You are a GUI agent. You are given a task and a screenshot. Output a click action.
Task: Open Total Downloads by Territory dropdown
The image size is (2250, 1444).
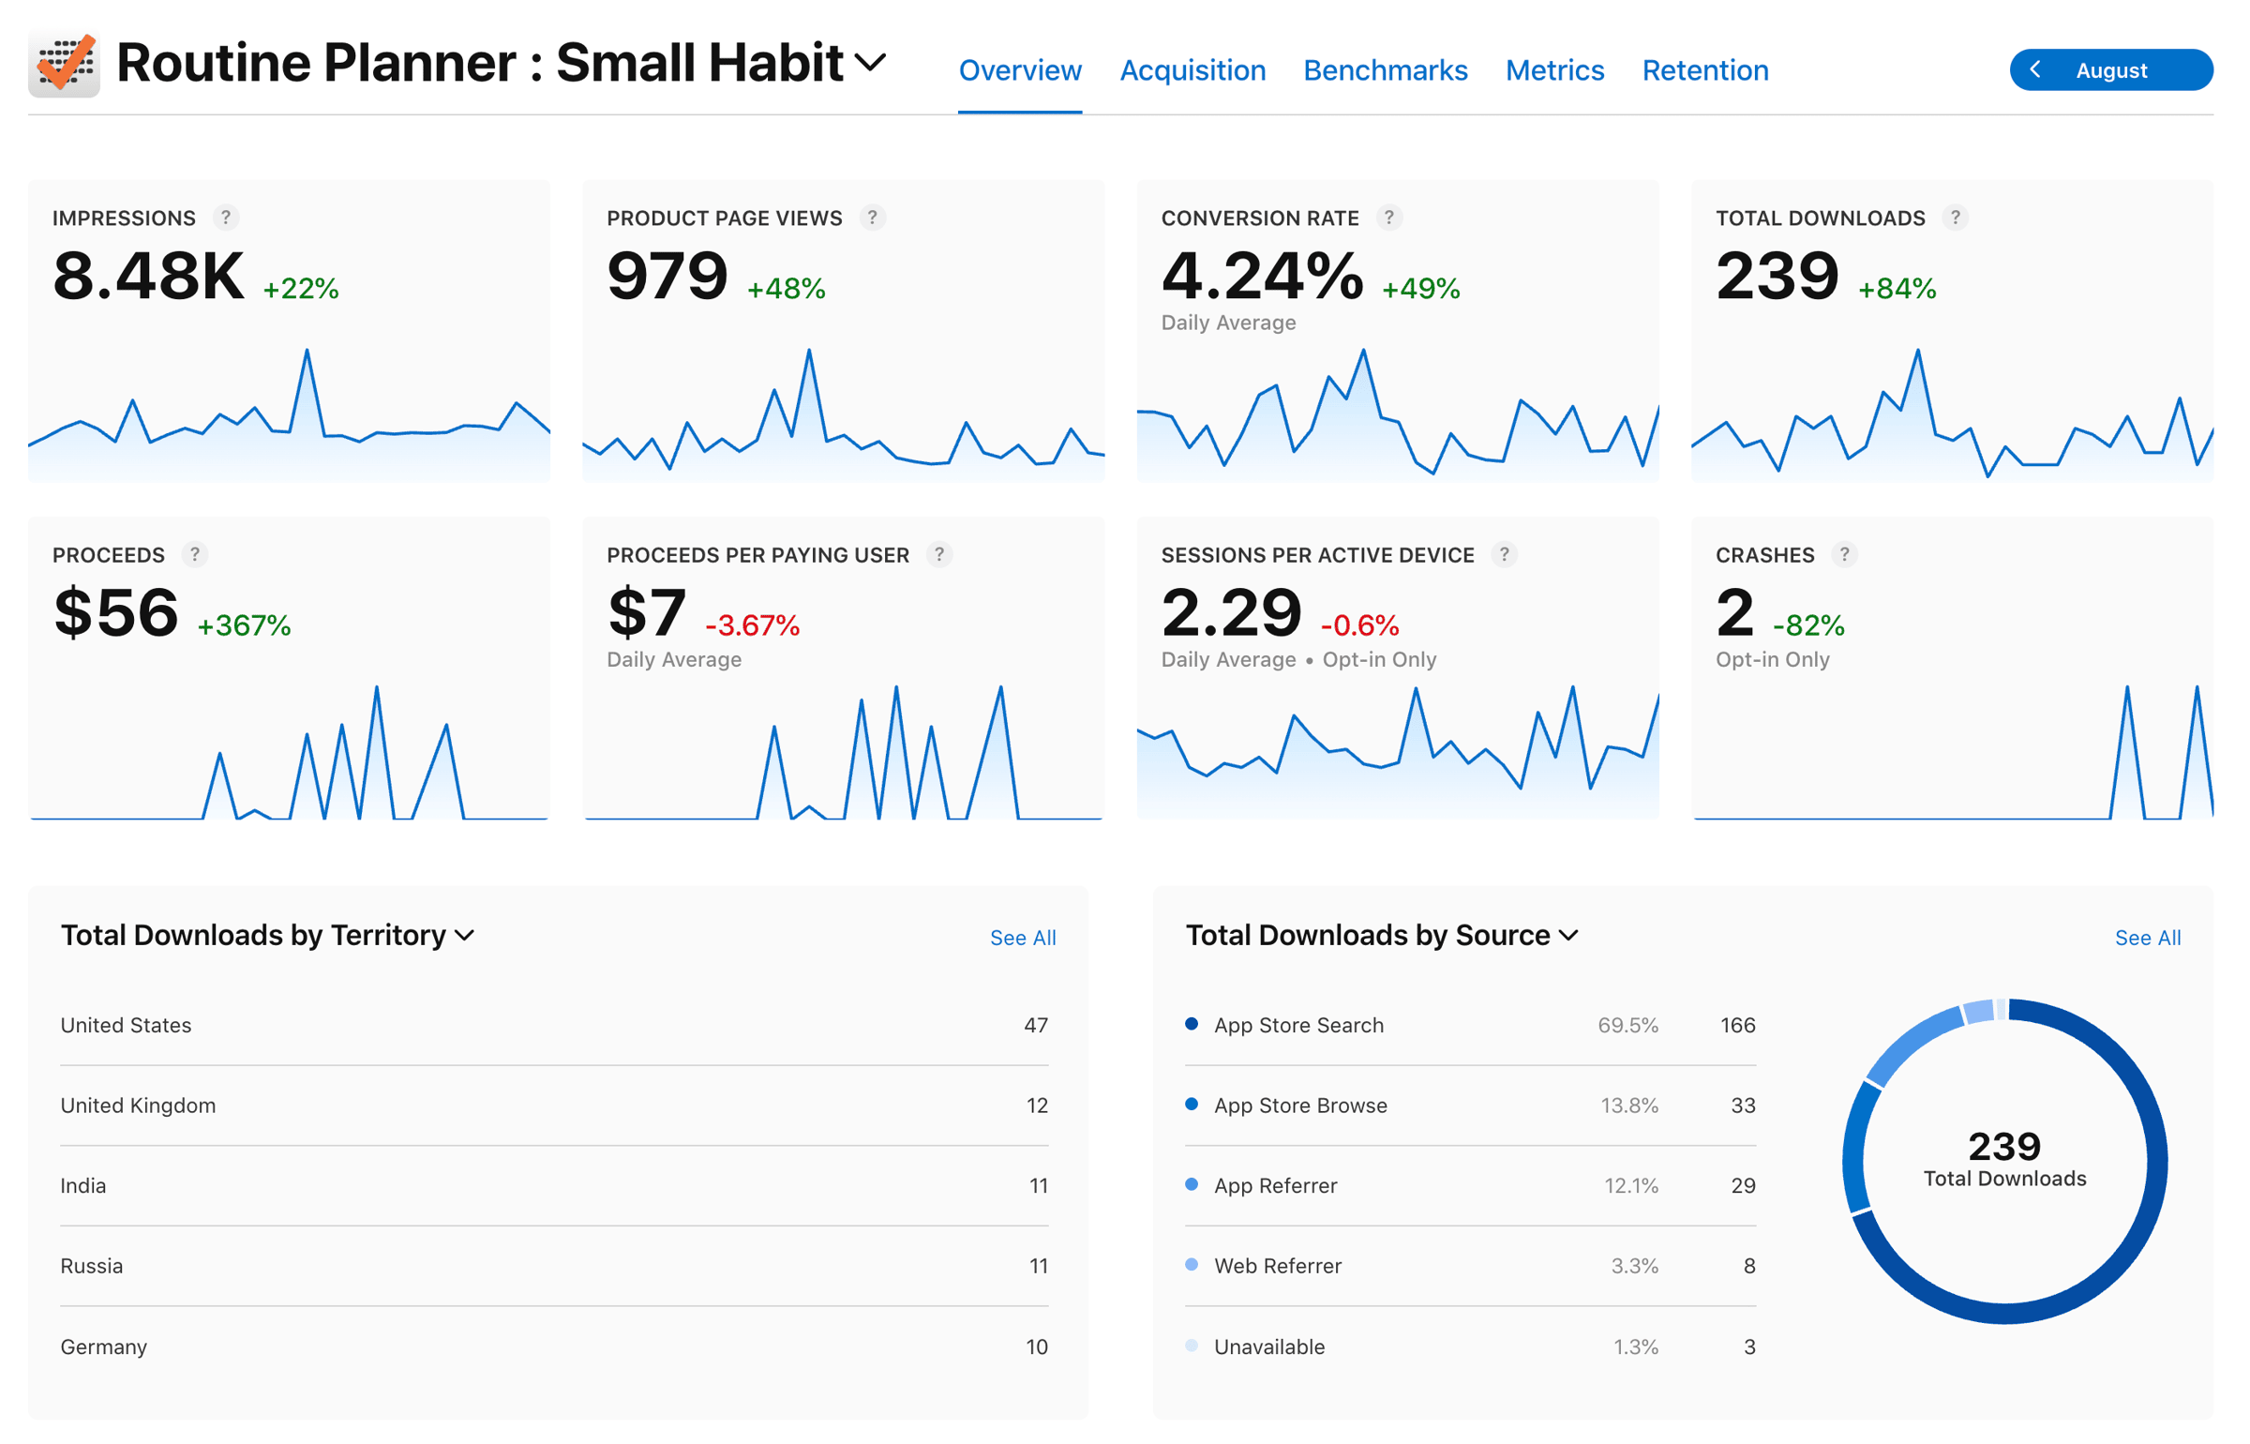464,935
